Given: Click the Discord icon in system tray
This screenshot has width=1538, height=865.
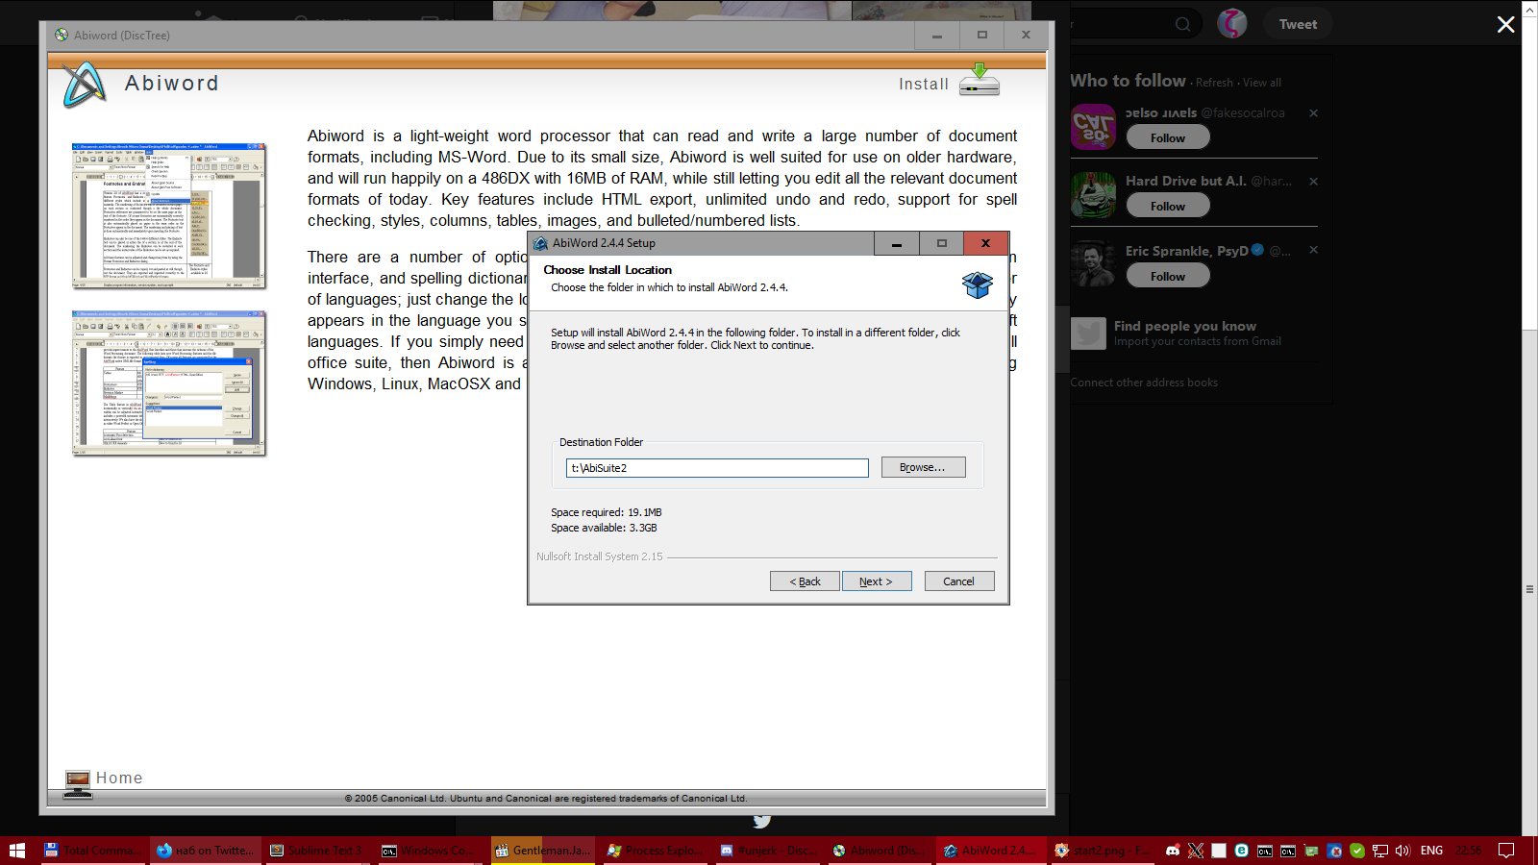Looking at the screenshot, I should tap(1173, 851).
